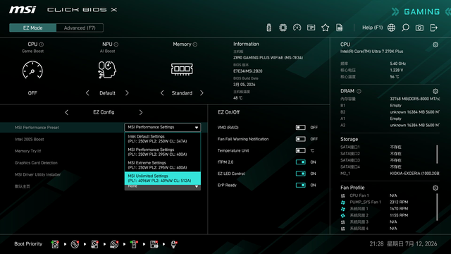Go to previous EZ Config page chevron
The height and width of the screenshot is (254, 451).
[x=67, y=112]
